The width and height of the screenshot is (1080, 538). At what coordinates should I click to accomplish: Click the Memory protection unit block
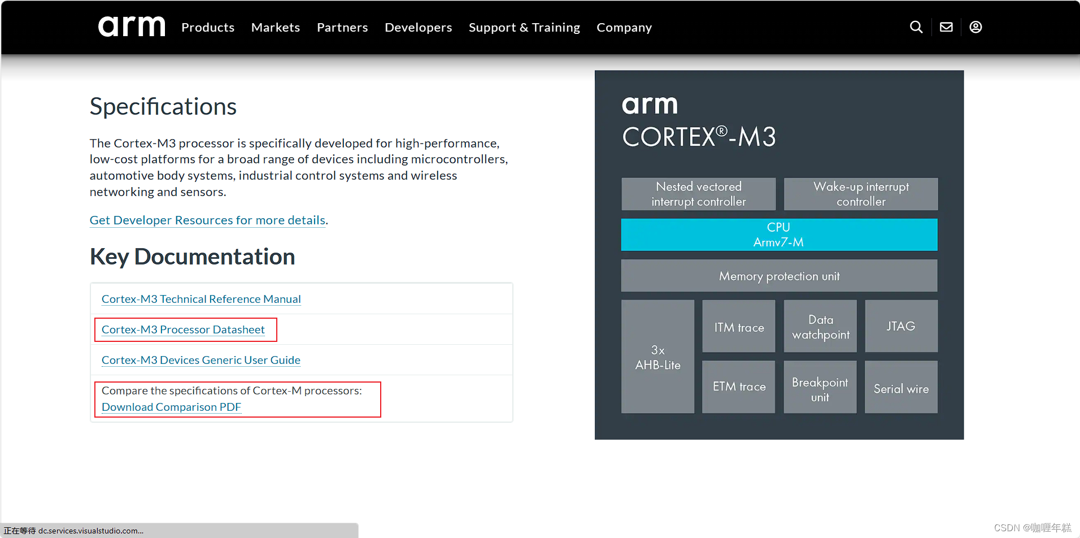coord(779,276)
